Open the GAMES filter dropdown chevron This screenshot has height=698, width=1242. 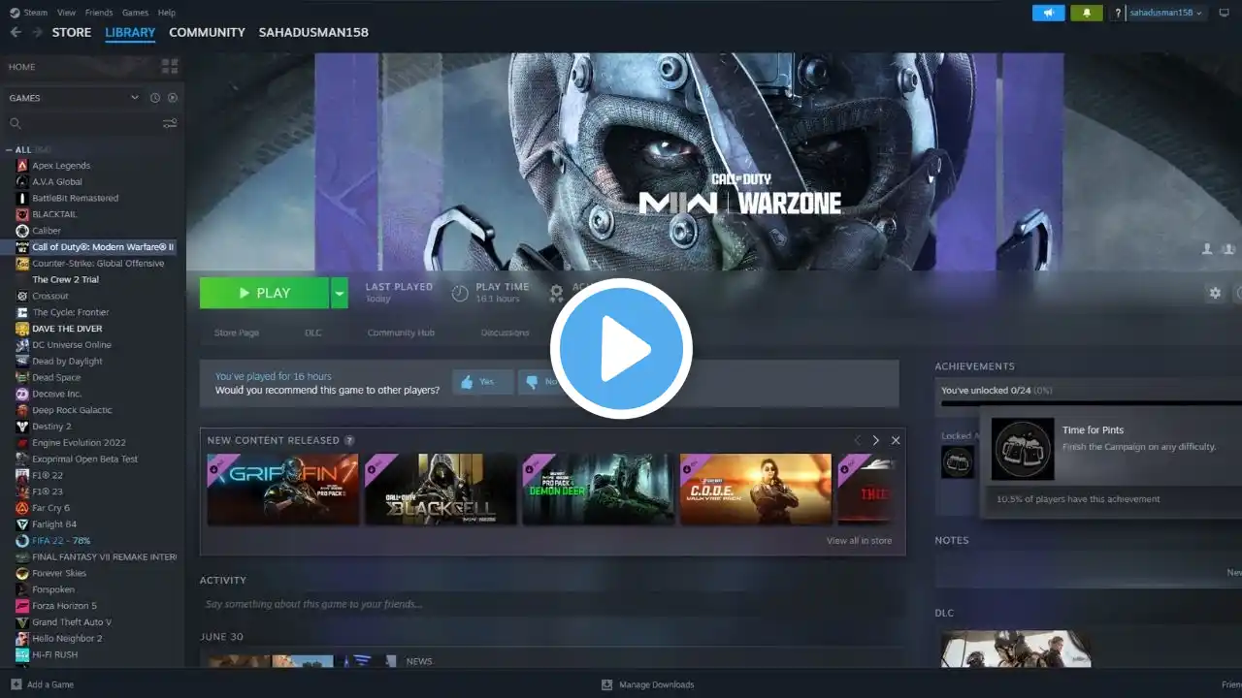pos(135,98)
